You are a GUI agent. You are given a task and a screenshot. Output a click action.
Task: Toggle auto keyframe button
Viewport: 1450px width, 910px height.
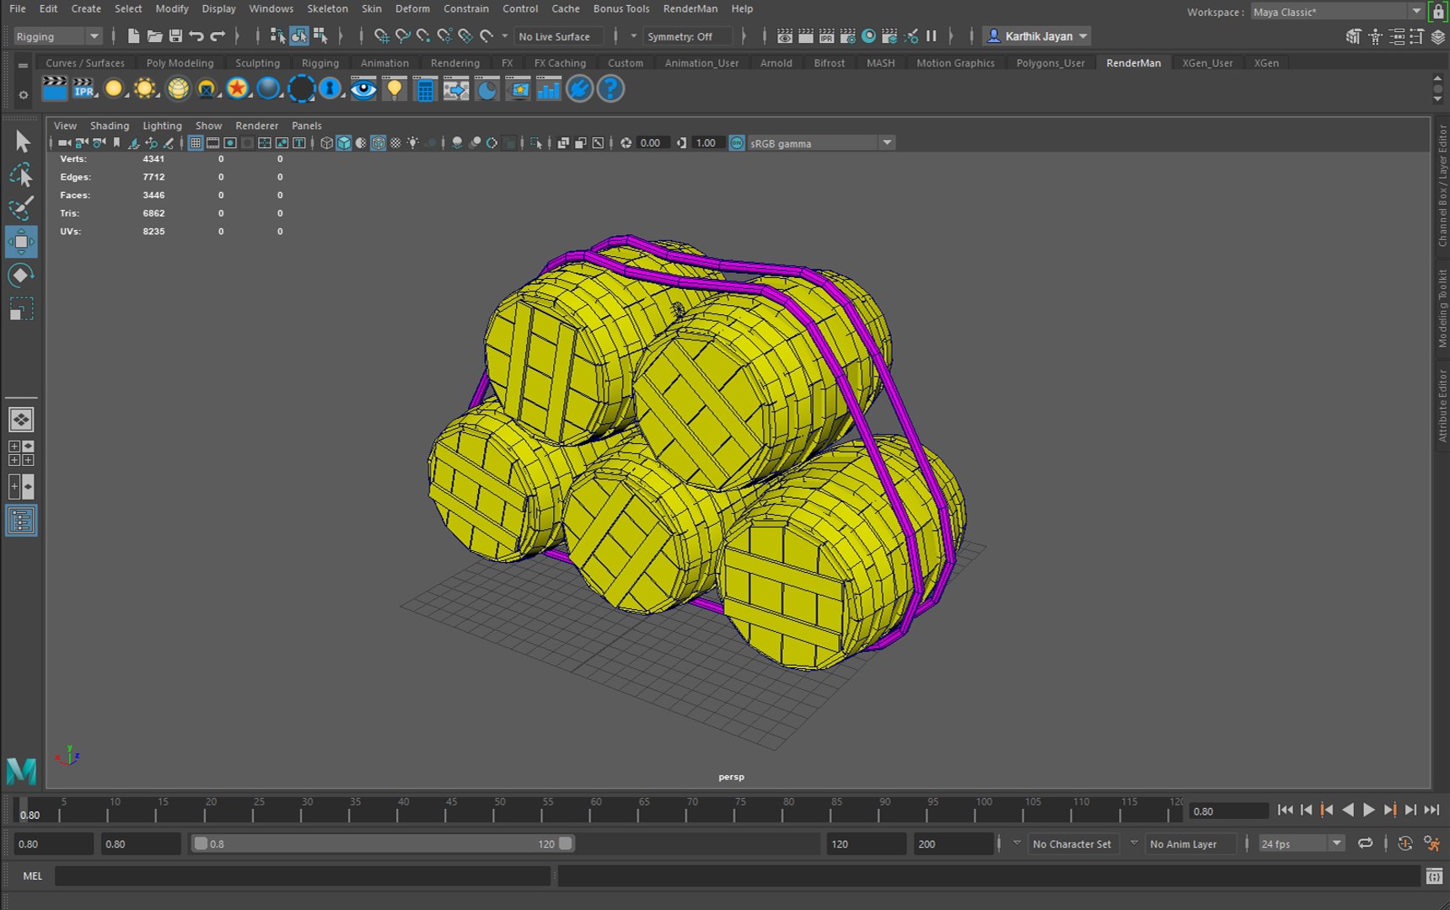tap(1405, 843)
